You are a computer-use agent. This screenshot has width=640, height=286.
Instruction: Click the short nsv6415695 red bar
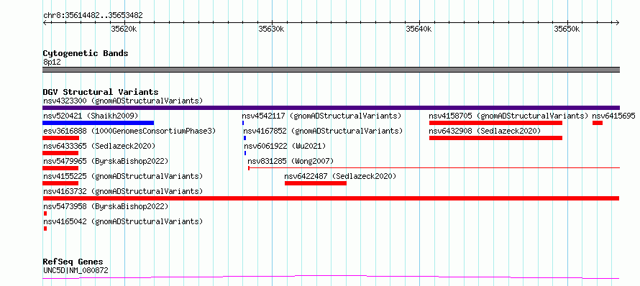[x=598, y=123]
